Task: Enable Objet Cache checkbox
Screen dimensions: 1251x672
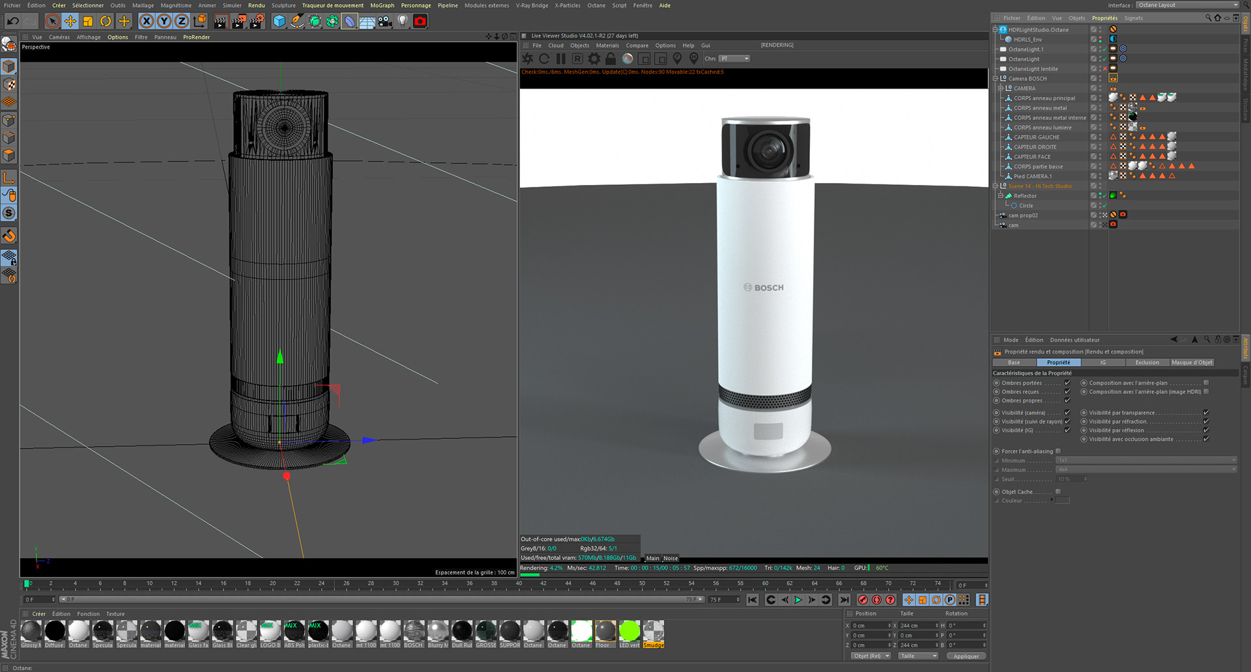Action: (x=1058, y=492)
